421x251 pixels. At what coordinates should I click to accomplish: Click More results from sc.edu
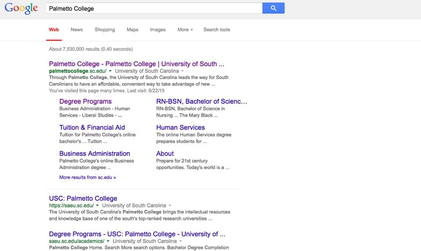[88, 177]
